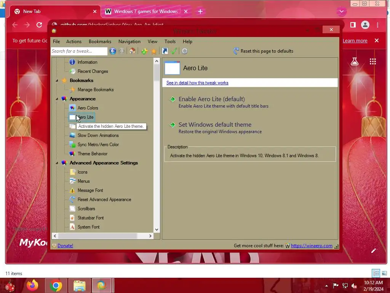
Task: Open the File menu
Action: coord(56,42)
